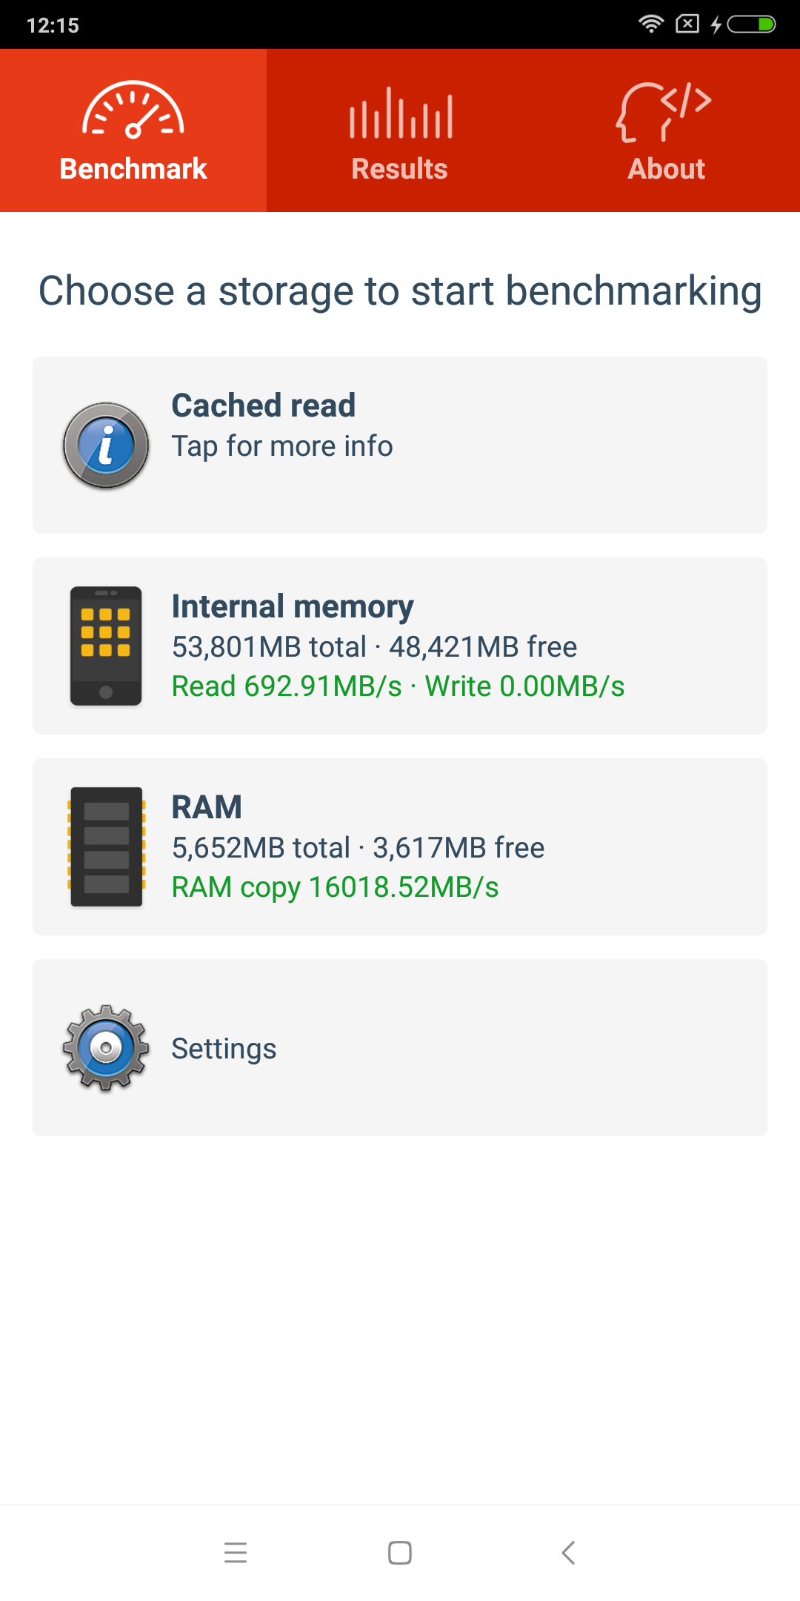Open the Settings entry
The image size is (800, 1601).
(x=400, y=1047)
